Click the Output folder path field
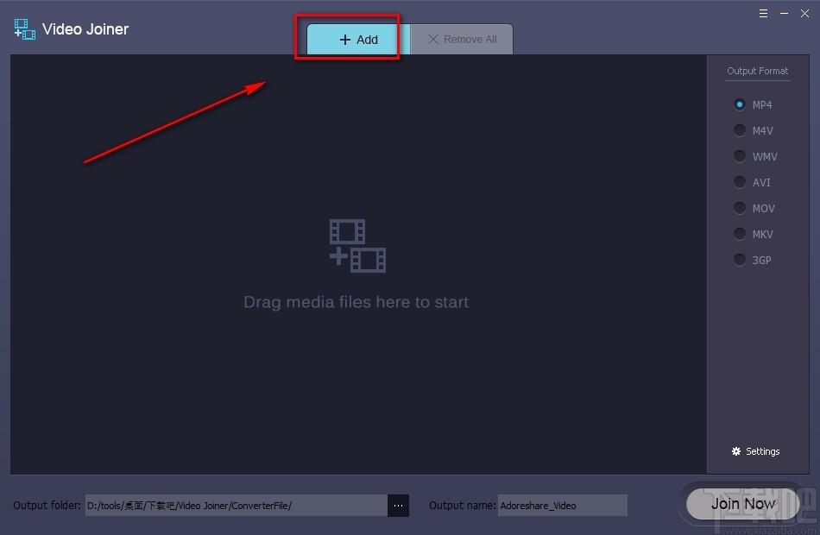820x535 pixels. coord(237,505)
